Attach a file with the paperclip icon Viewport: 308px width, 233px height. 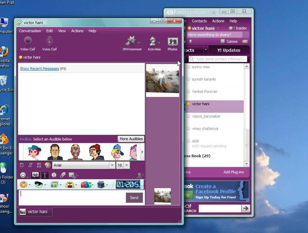pos(63,175)
